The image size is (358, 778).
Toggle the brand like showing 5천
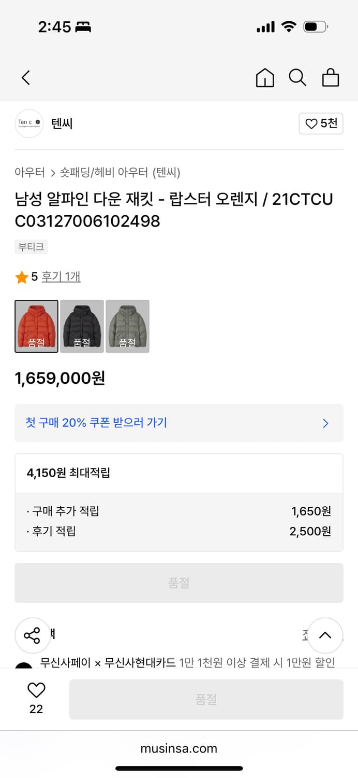(x=321, y=123)
